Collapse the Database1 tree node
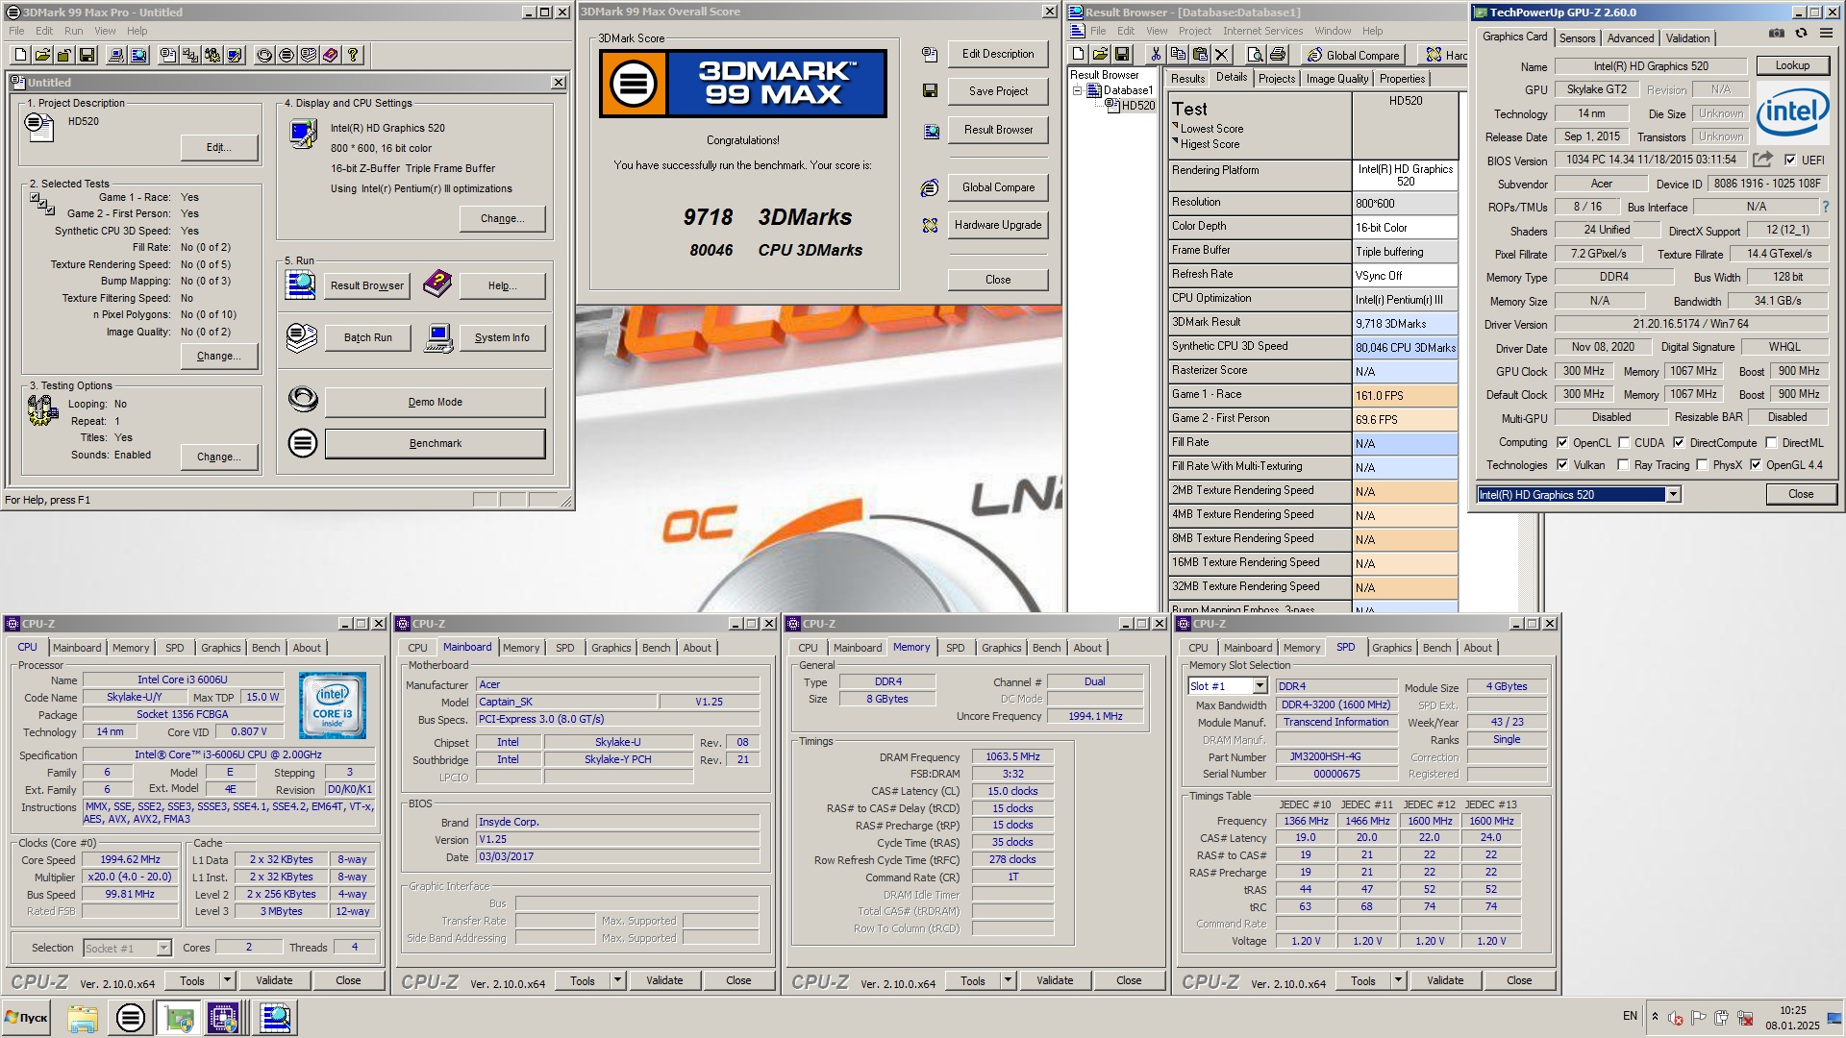The width and height of the screenshot is (1846, 1038). coord(1078,90)
